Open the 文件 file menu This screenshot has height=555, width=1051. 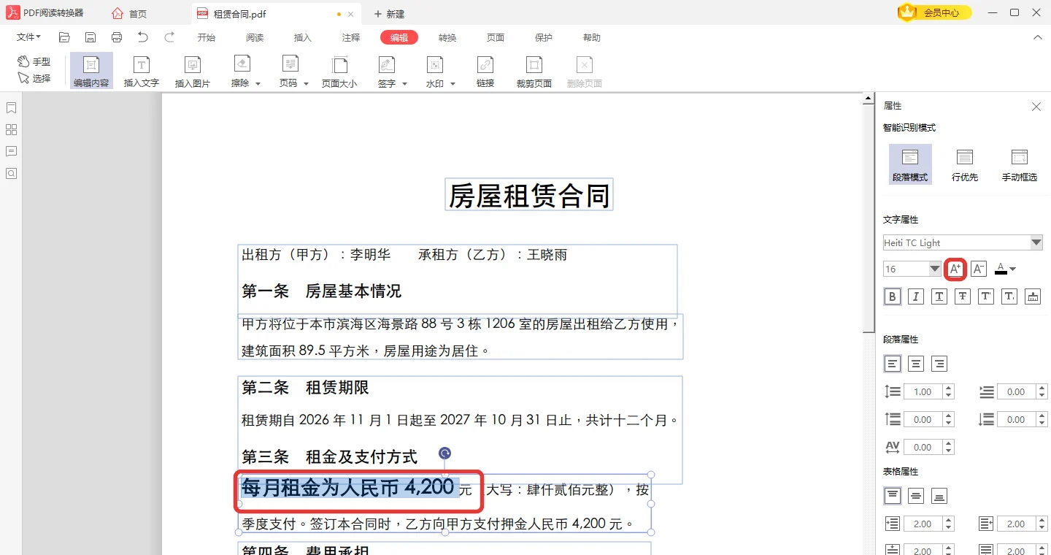pyautogui.click(x=28, y=37)
